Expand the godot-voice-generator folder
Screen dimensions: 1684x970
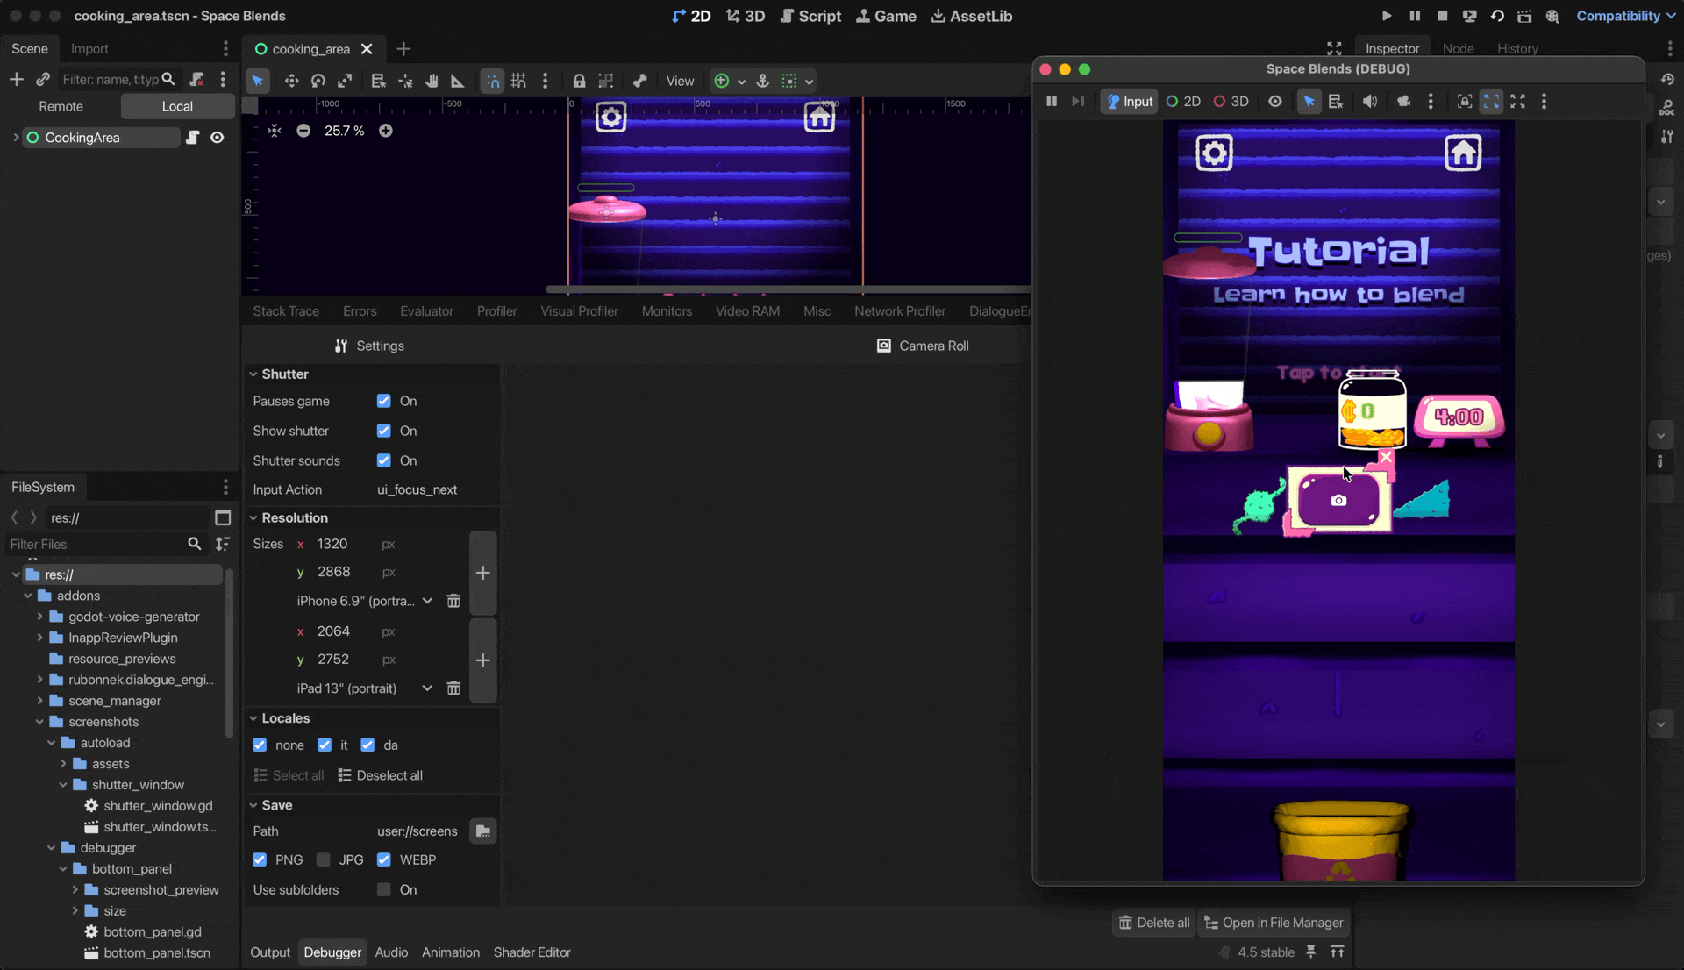39,617
